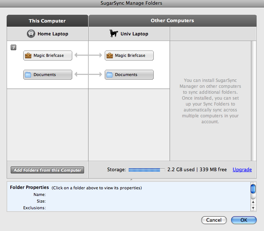Click the sync arrow between Documents folders
This screenshot has width=264, height=231.
tap(88, 74)
